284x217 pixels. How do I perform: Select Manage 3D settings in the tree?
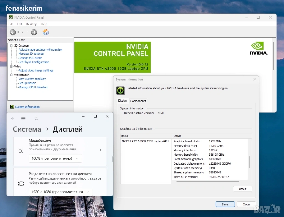pyautogui.click(x=31, y=54)
